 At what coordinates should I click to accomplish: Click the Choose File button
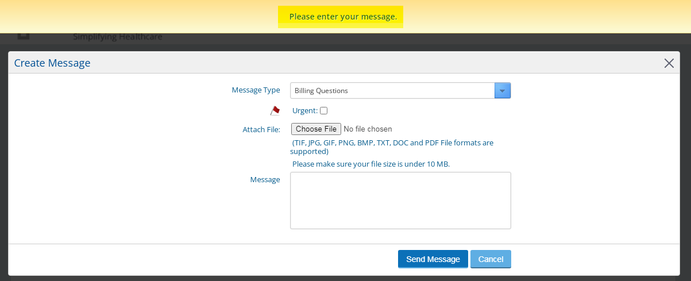[x=316, y=129]
